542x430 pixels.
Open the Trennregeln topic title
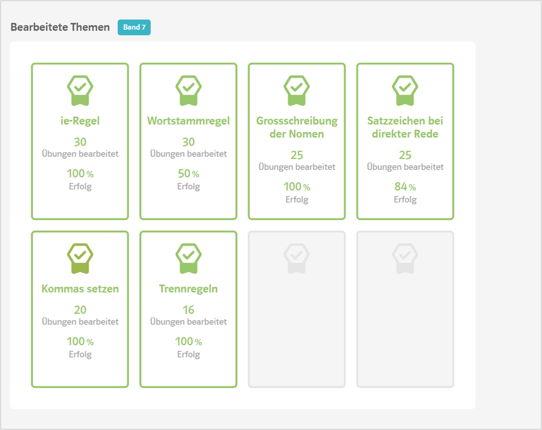(x=188, y=289)
